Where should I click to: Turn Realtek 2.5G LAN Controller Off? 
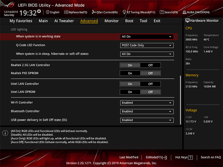point(150,65)
